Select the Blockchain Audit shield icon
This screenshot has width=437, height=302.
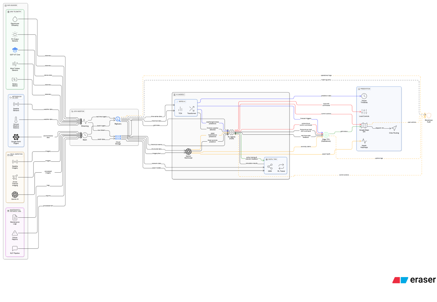click(428, 116)
